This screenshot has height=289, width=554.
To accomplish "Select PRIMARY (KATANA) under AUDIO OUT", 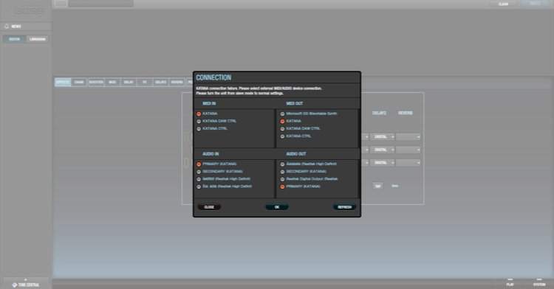I will pos(301,187).
